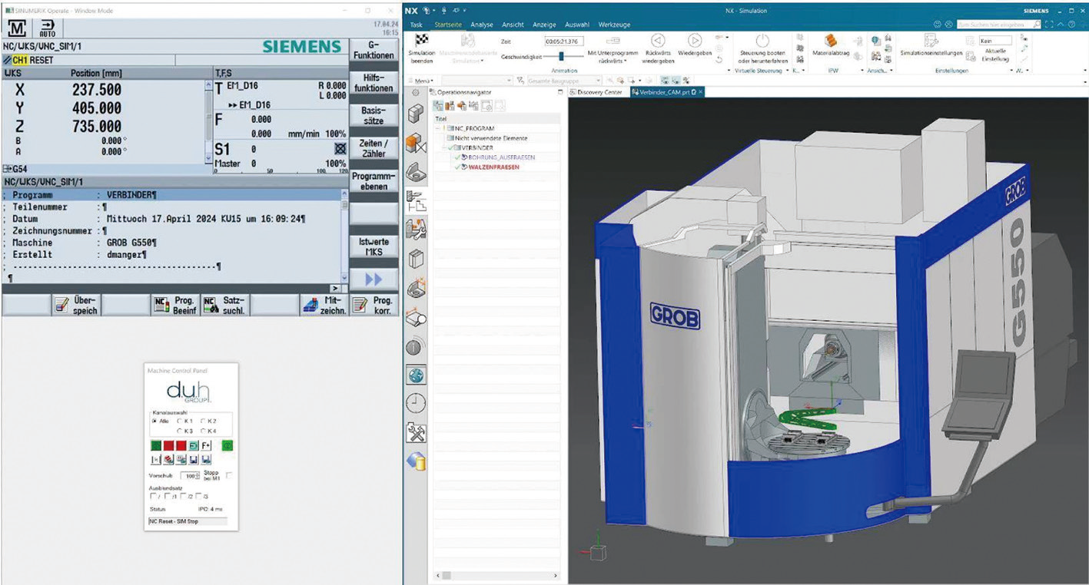Click the F+ button in Machine Control Panel
The image size is (1089, 585).
[x=206, y=445]
